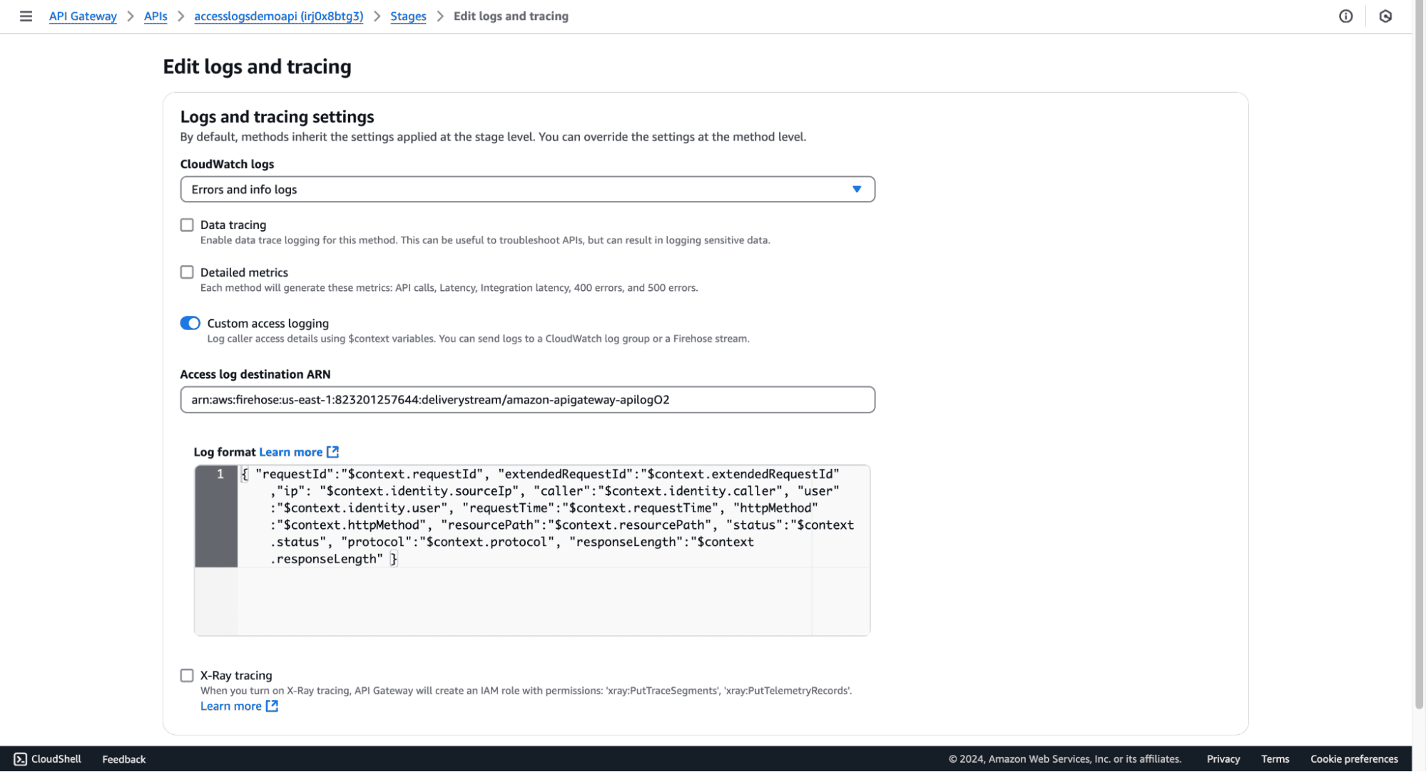Expand the Errors and info logs selector arrow
Image resolution: width=1426 pixels, height=772 pixels.
tap(857, 189)
